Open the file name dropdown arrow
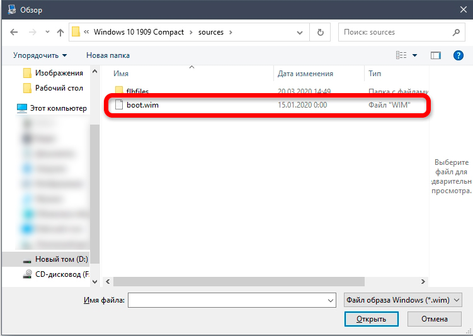Image resolution: width=473 pixels, height=336 pixels. click(331, 300)
